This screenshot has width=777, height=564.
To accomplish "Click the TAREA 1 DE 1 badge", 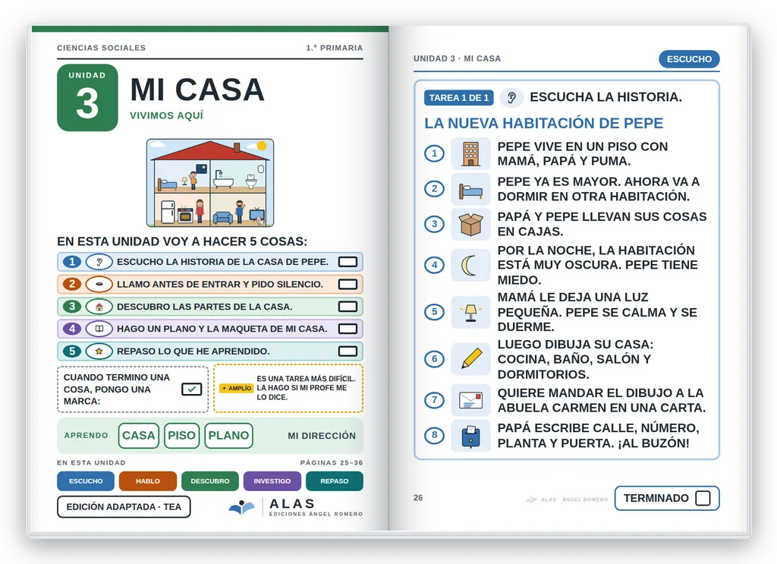I will pos(459,98).
